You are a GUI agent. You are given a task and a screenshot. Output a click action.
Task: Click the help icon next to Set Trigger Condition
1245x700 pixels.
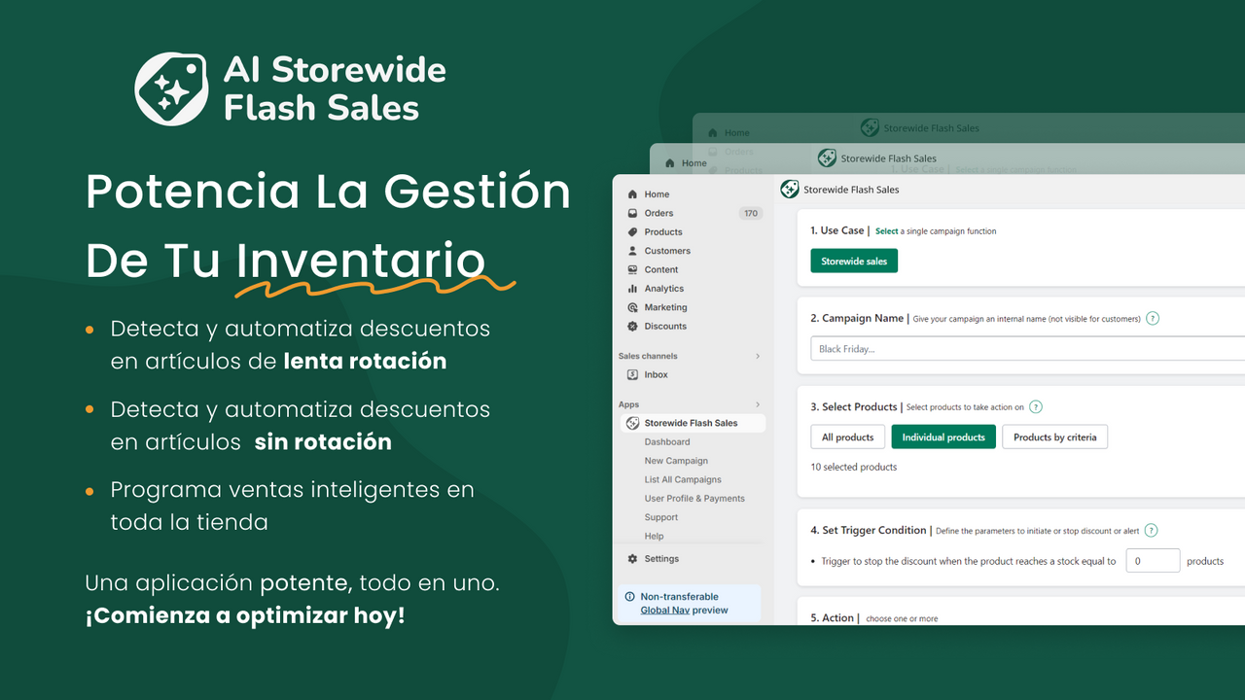pos(1152,531)
